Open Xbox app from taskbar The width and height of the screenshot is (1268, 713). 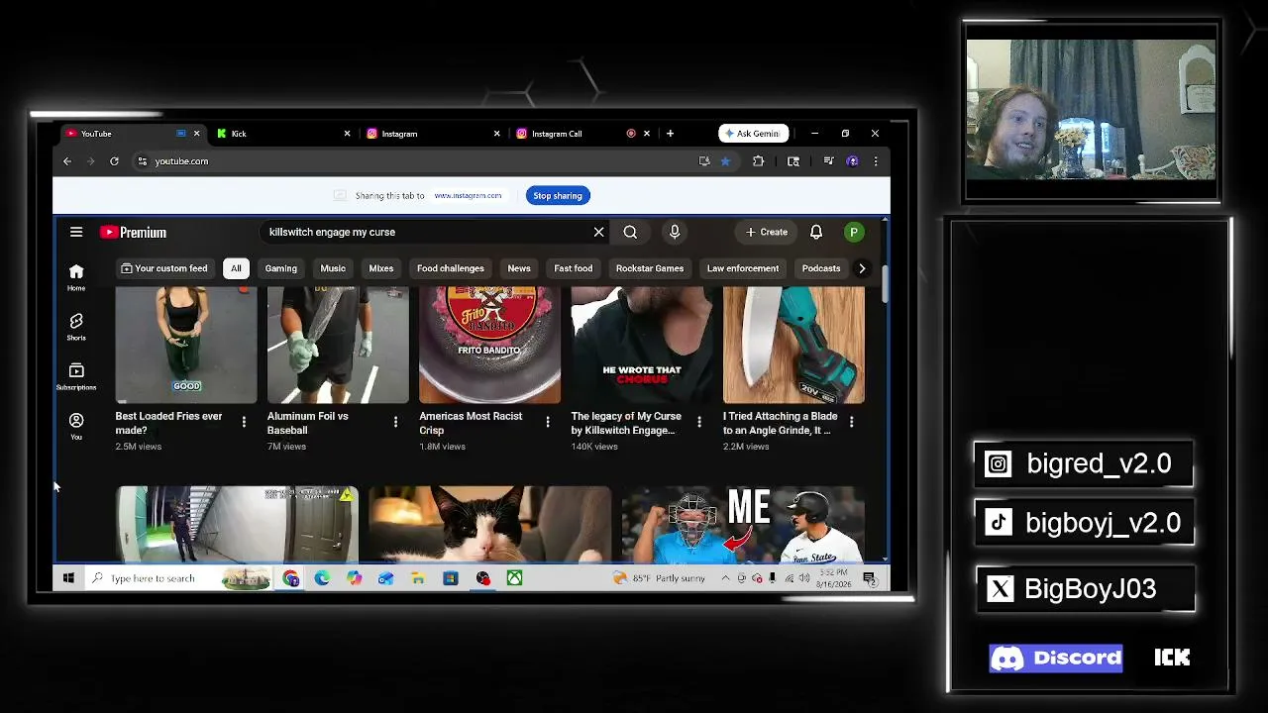coord(514,578)
